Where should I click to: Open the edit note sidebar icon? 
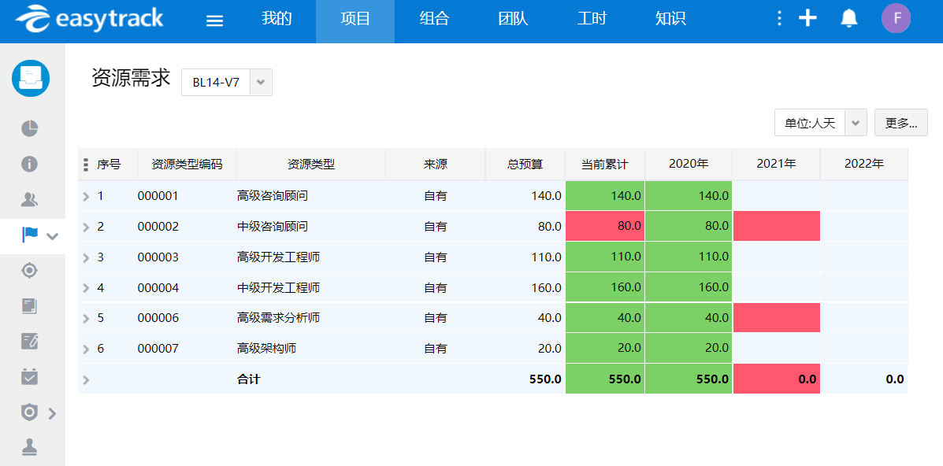[x=29, y=342]
